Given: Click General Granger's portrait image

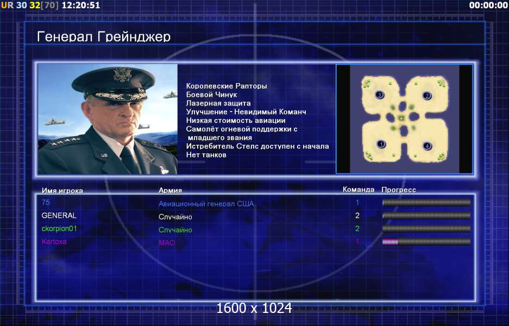Looking at the screenshot, I should click(x=108, y=119).
